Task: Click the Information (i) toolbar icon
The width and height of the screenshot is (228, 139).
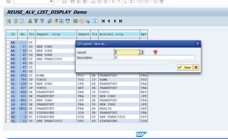Action: click(x=95, y=21)
